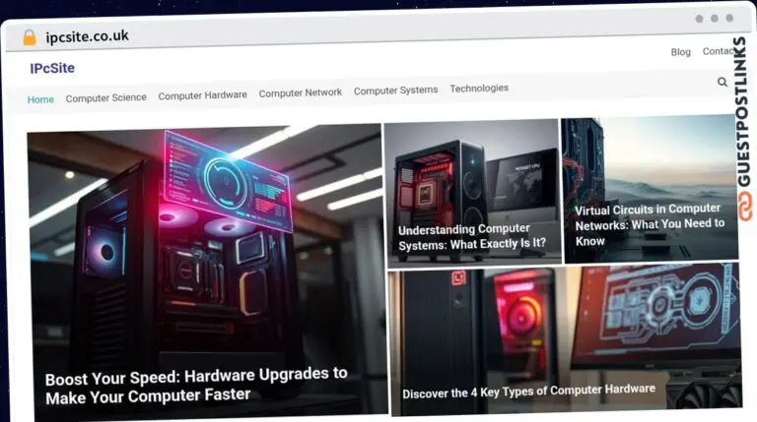757x422 pixels.
Task: Open the Computer Science menu
Action: [105, 97]
